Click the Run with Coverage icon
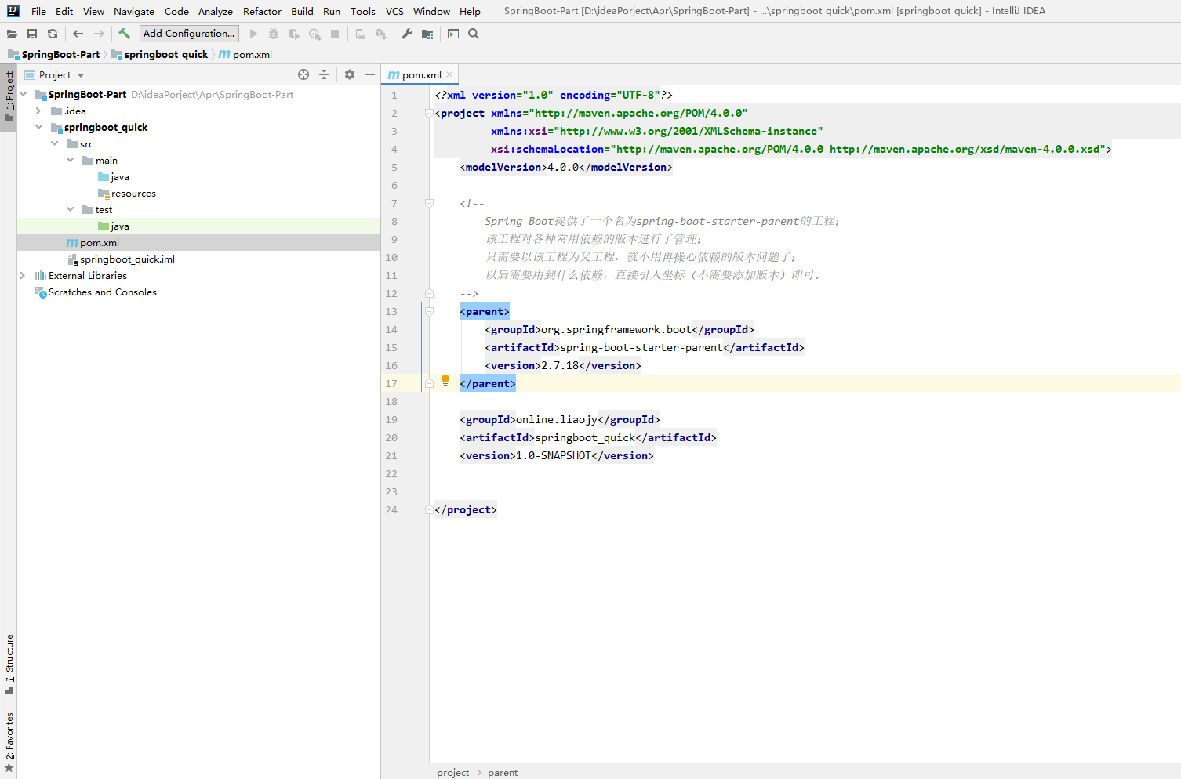The height and width of the screenshot is (779, 1181). (294, 34)
